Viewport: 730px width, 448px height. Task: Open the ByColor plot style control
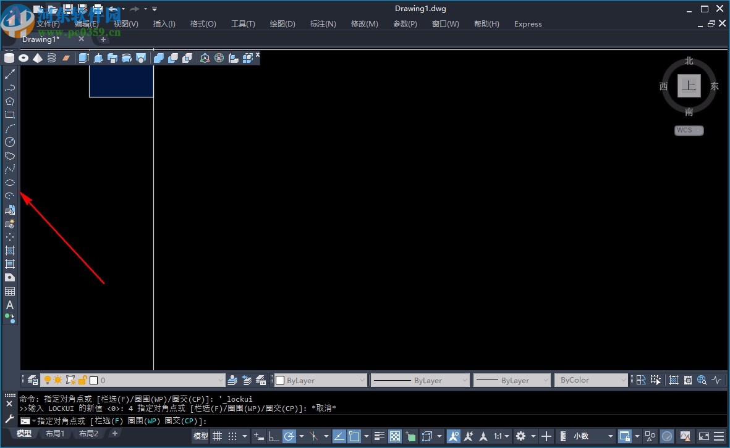tap(592, 380)
